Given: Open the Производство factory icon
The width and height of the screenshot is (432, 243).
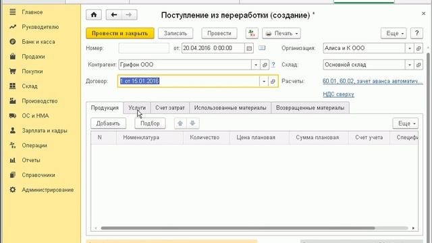Looking at the screenshot, I should (x=13, y=101).
